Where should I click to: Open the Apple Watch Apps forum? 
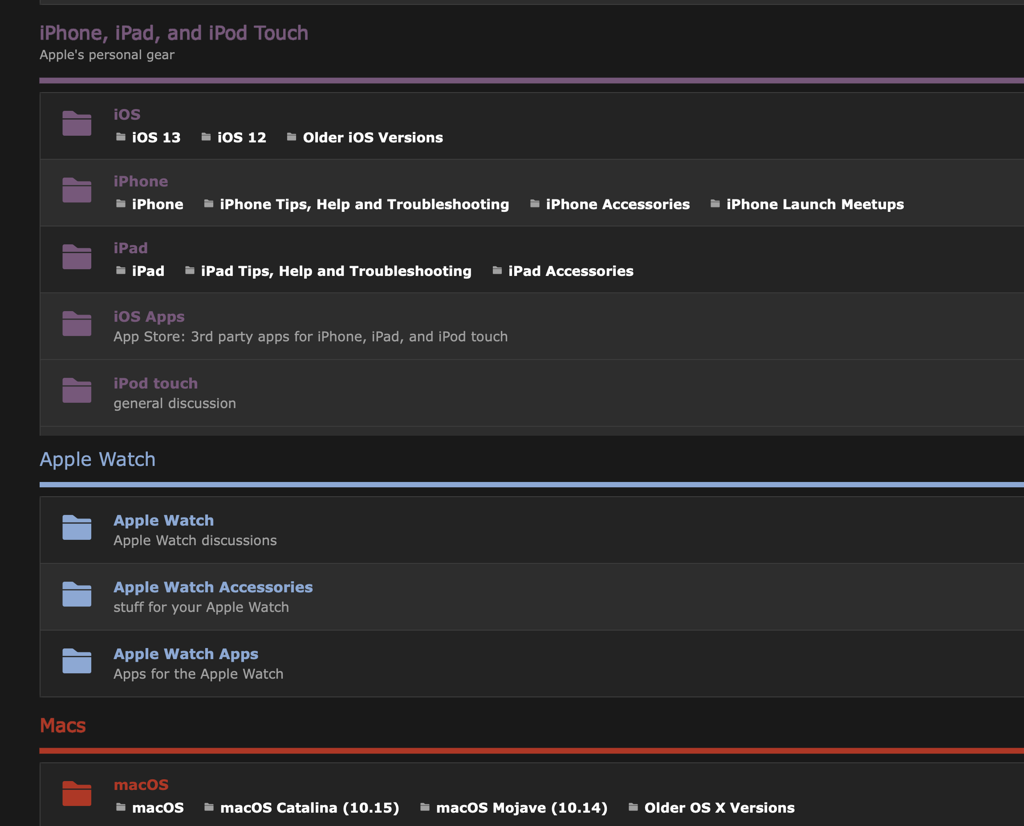[186, 654]
